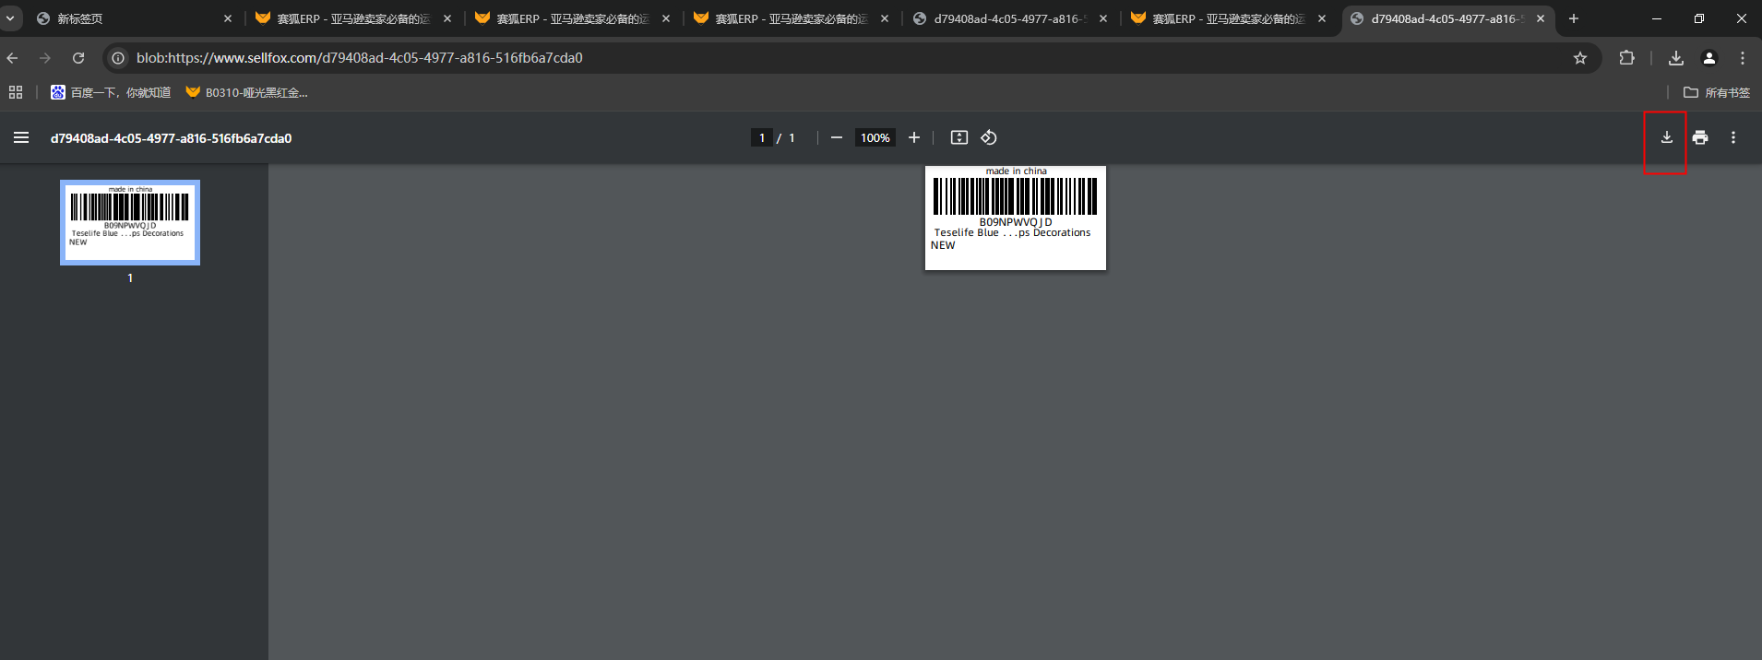Click the current page number field

[761, 138]
